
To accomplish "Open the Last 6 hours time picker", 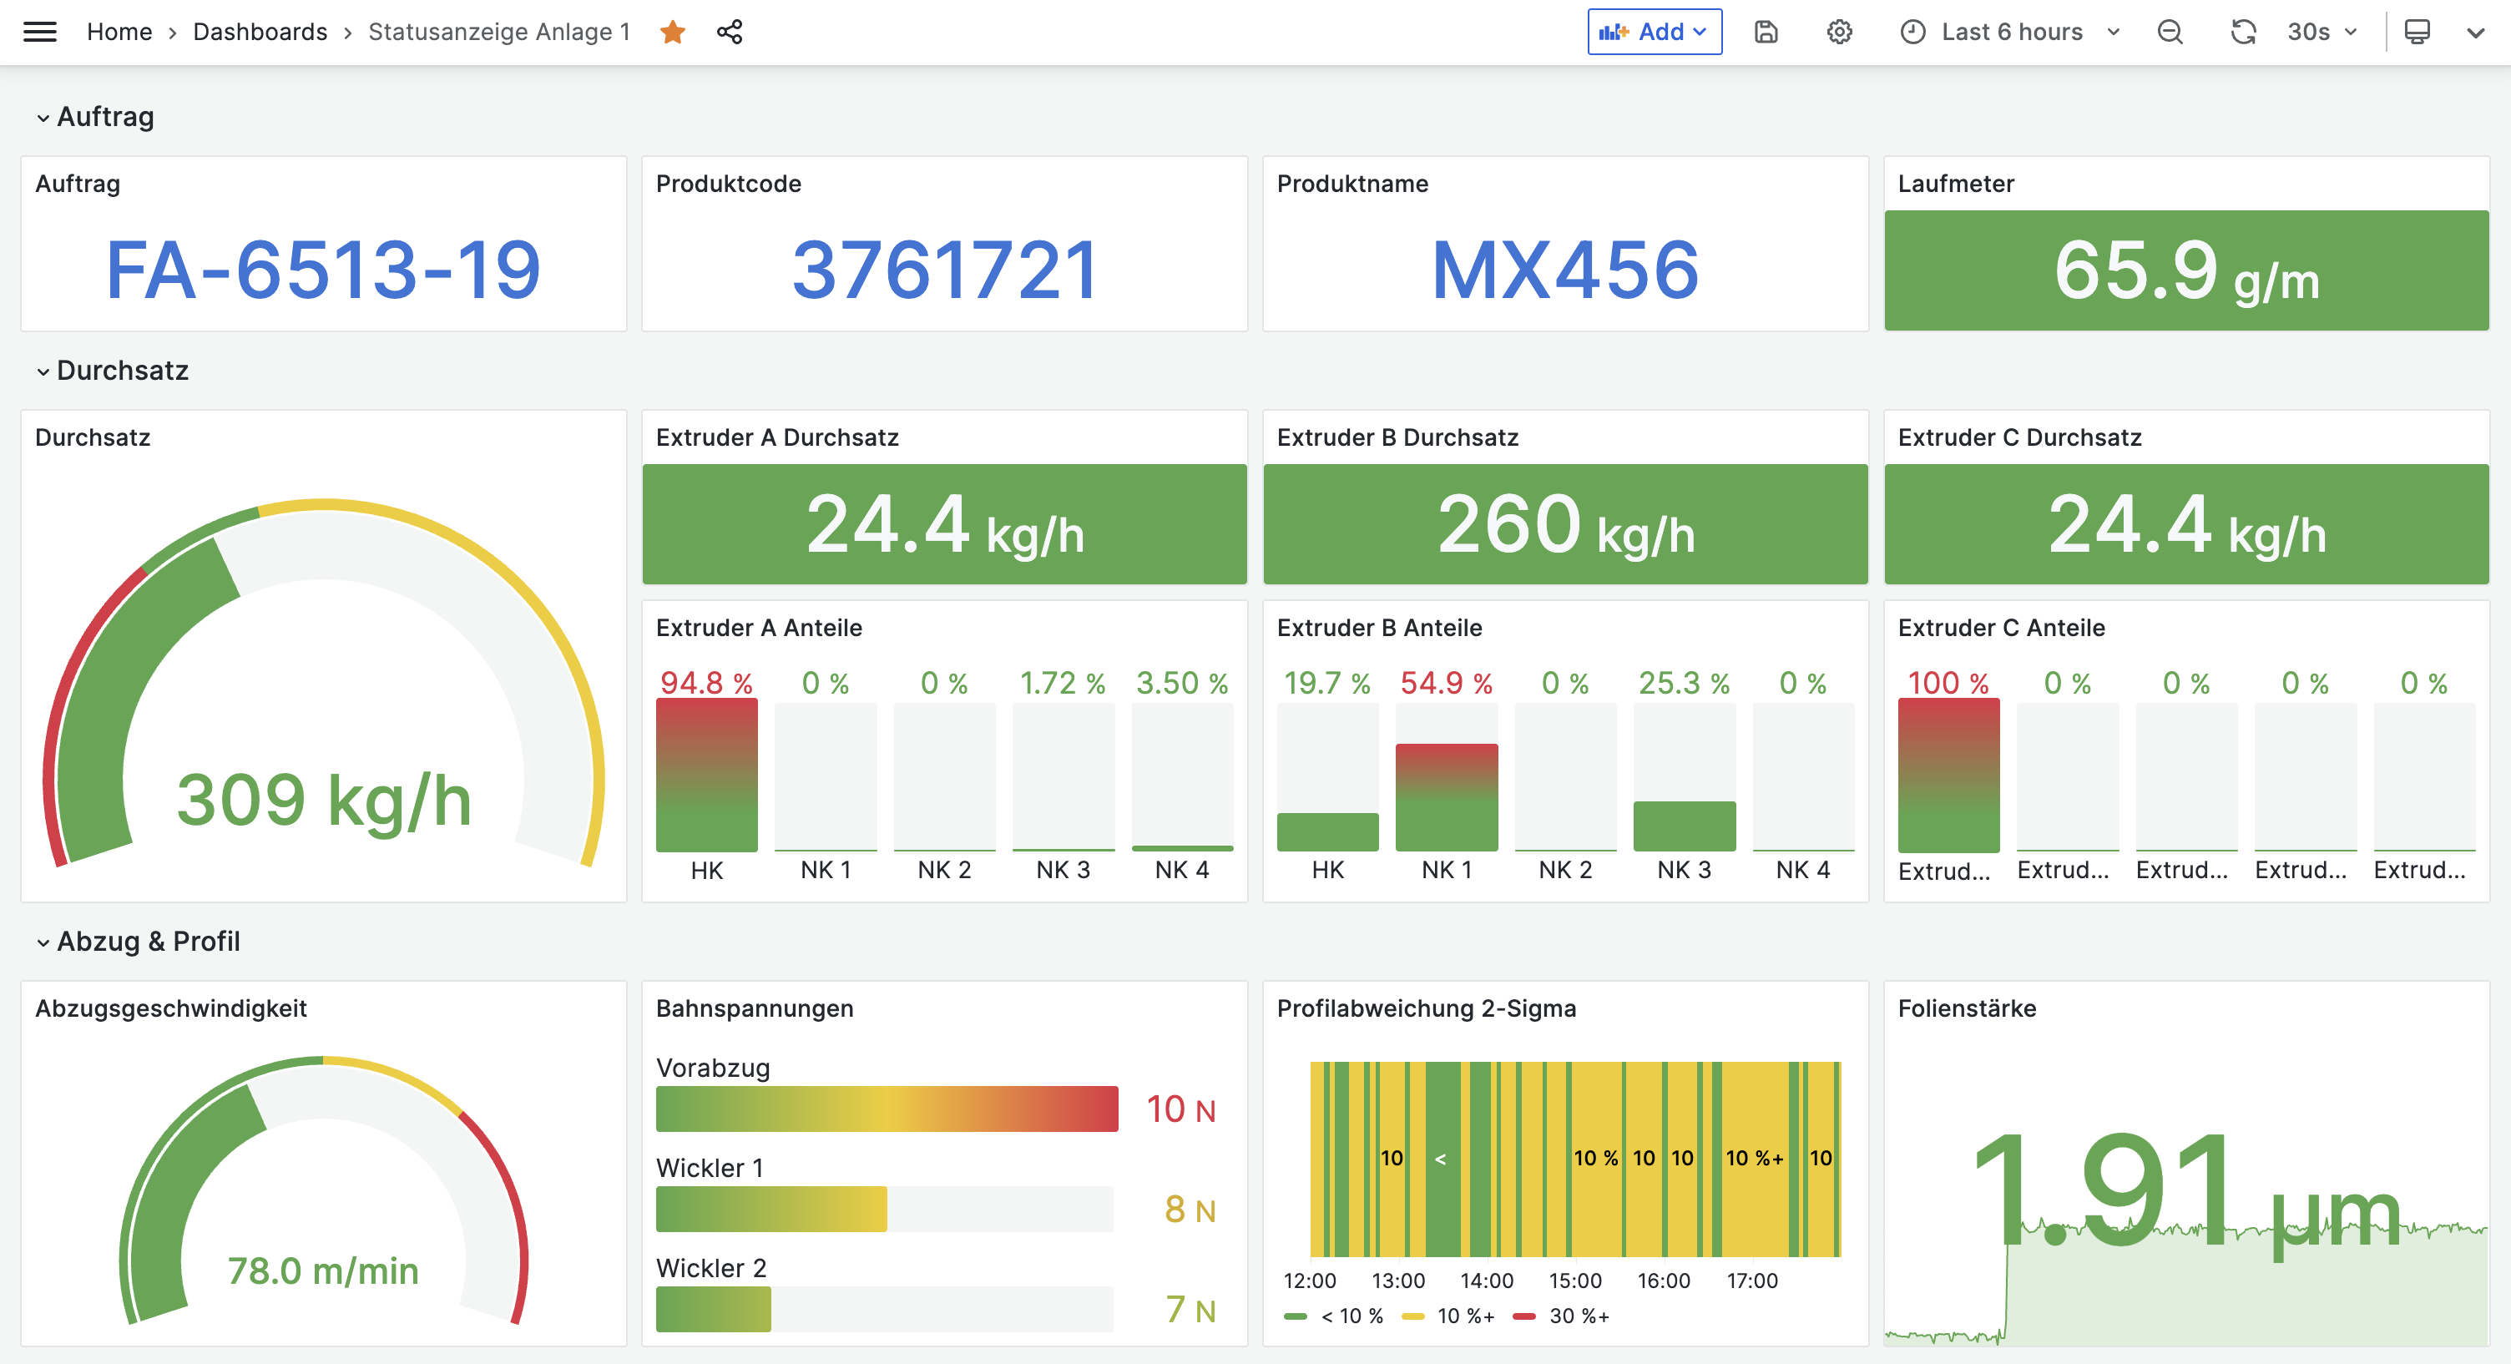I will 2011,33.
